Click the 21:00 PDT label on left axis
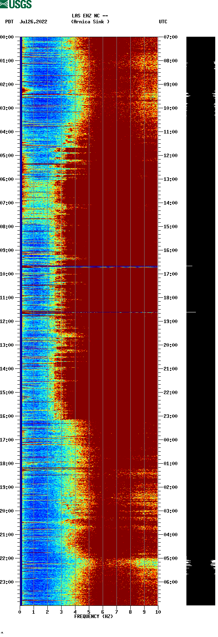Viewport: 218px width, 637px height. 7,535
